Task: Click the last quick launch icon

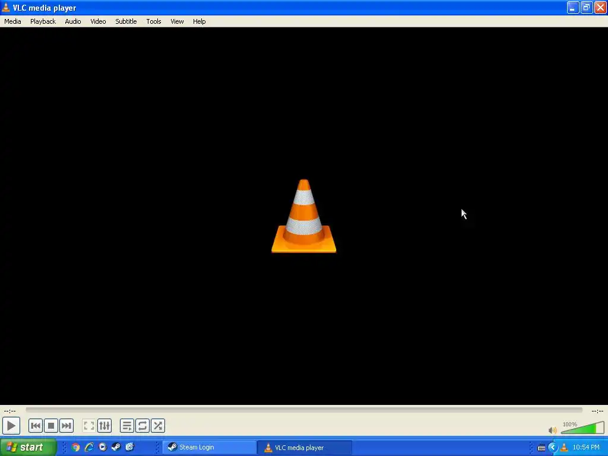Action: tap(129, 448)
